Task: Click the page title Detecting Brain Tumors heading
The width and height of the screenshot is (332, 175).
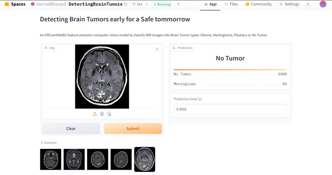Action: point(115,19)
